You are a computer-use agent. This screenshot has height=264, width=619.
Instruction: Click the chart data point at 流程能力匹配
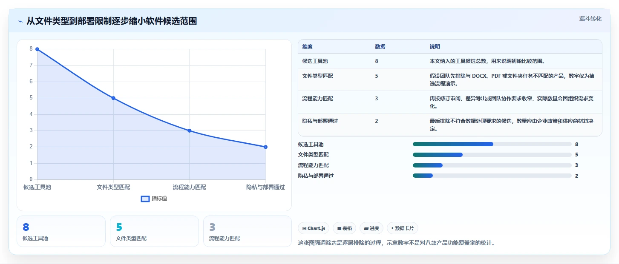(x=190, y=131)
